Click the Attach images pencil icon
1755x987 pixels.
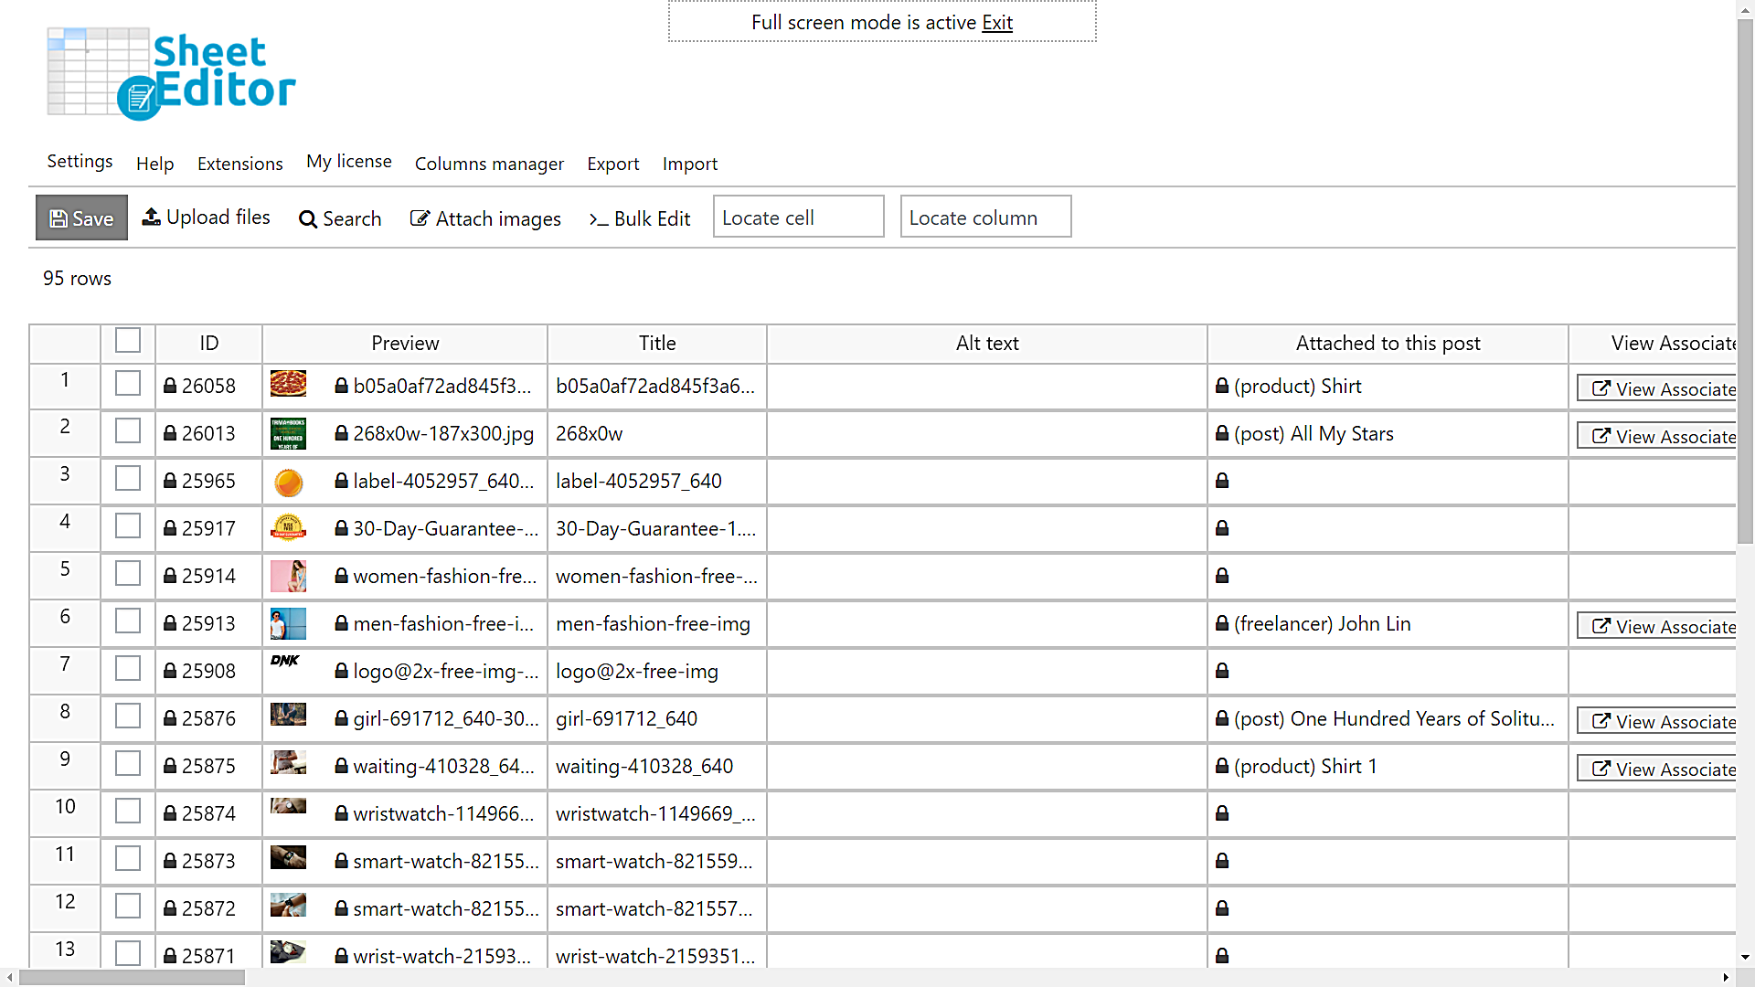(420, 218)
